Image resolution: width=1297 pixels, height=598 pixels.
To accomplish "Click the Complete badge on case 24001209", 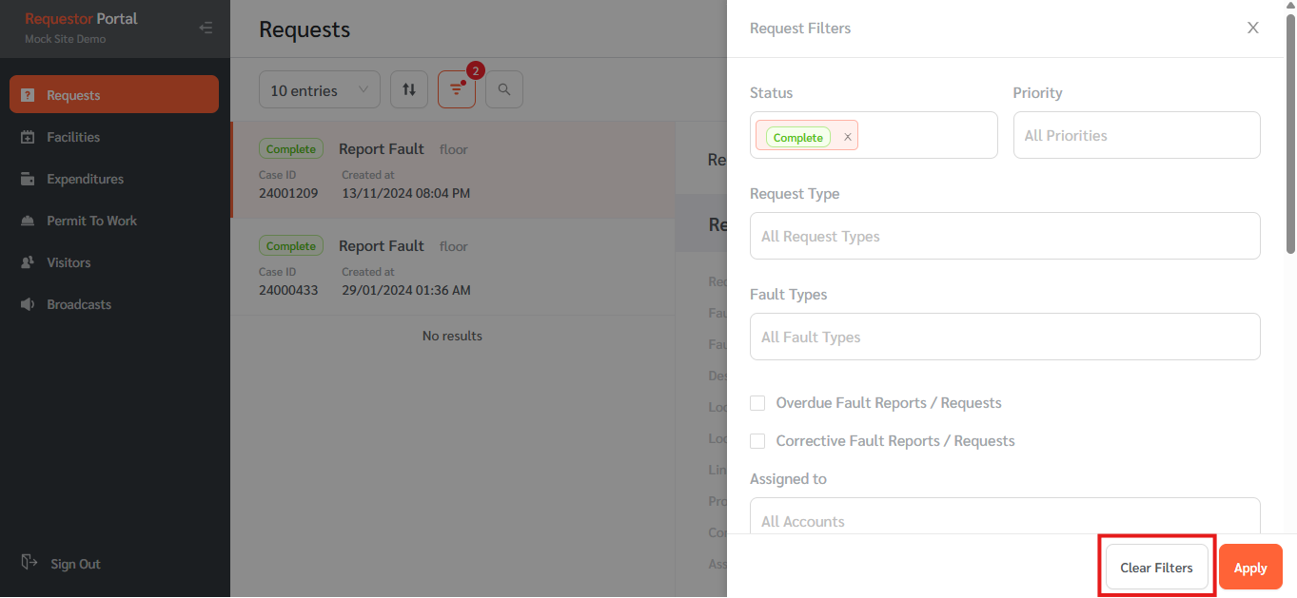I will [x=291, y=149].
